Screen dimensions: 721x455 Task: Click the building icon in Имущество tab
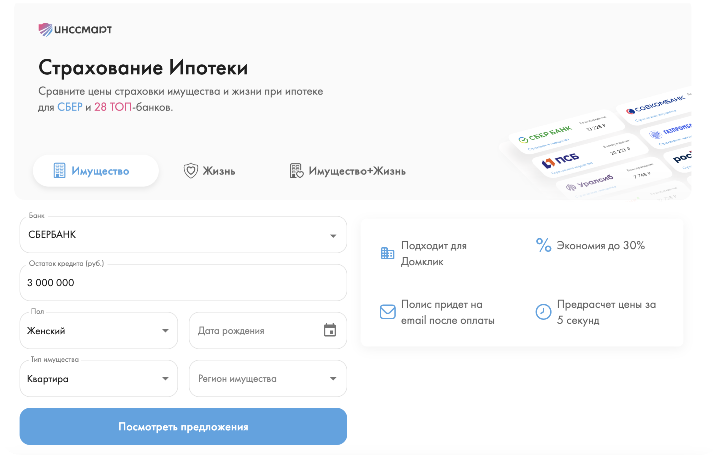(60, 171)
